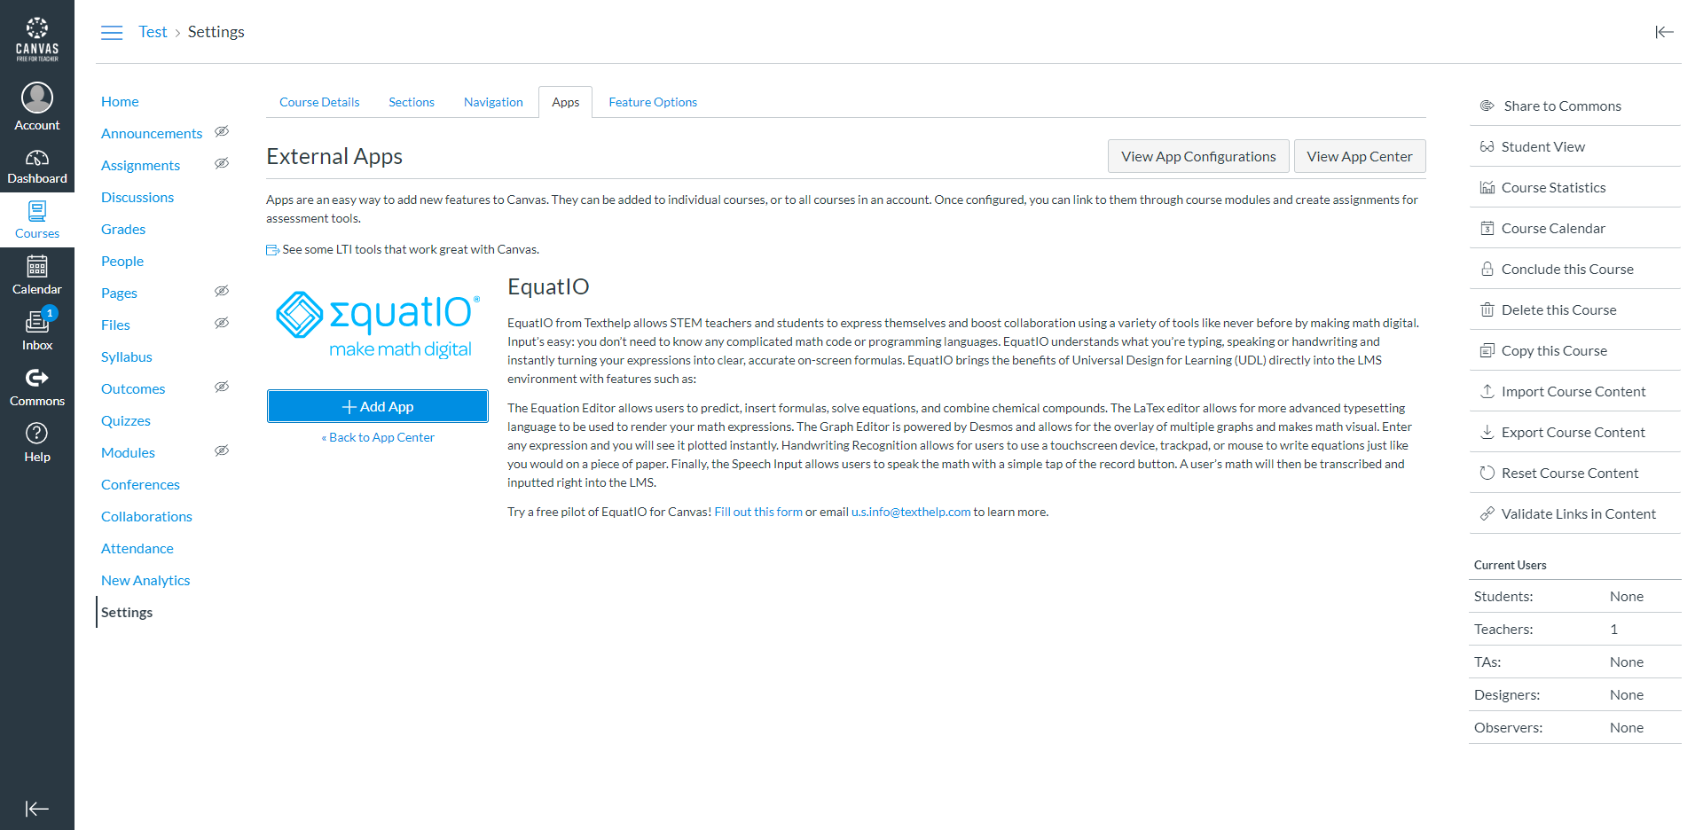The image size is (1703, 830).
Task: Click the Import Course Content upload icon
Action: pos(1487,392)
